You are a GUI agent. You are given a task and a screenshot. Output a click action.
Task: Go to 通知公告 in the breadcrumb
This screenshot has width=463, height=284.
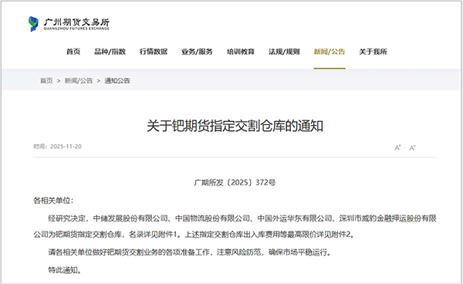(117, 80)
